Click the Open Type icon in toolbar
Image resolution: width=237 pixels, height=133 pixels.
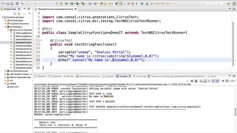(101, 4)
